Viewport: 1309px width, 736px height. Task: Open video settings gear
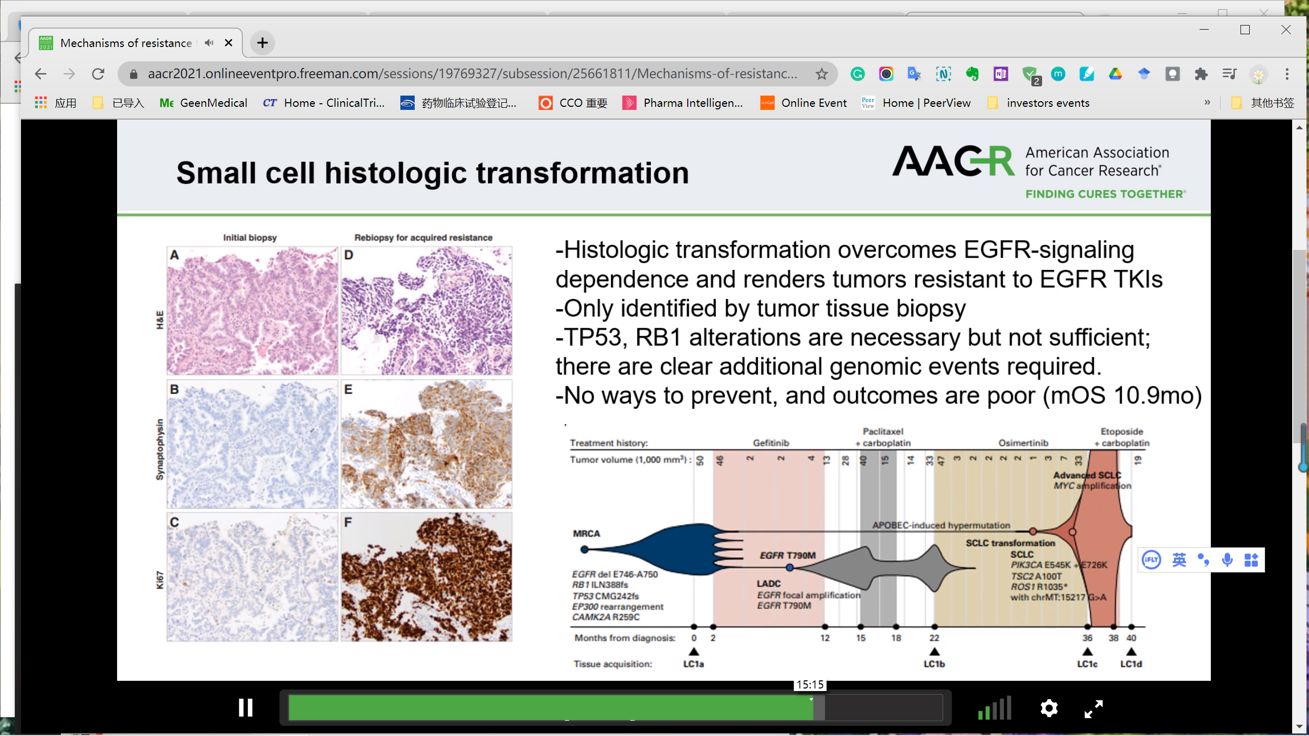point(1049,708)
